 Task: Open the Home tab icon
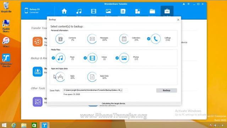click(x=64, y=11)
